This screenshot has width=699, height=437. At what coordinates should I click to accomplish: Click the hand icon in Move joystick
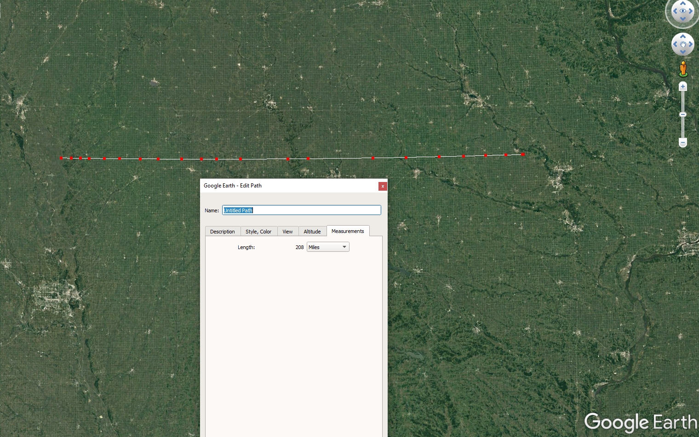tap(683, 45)
